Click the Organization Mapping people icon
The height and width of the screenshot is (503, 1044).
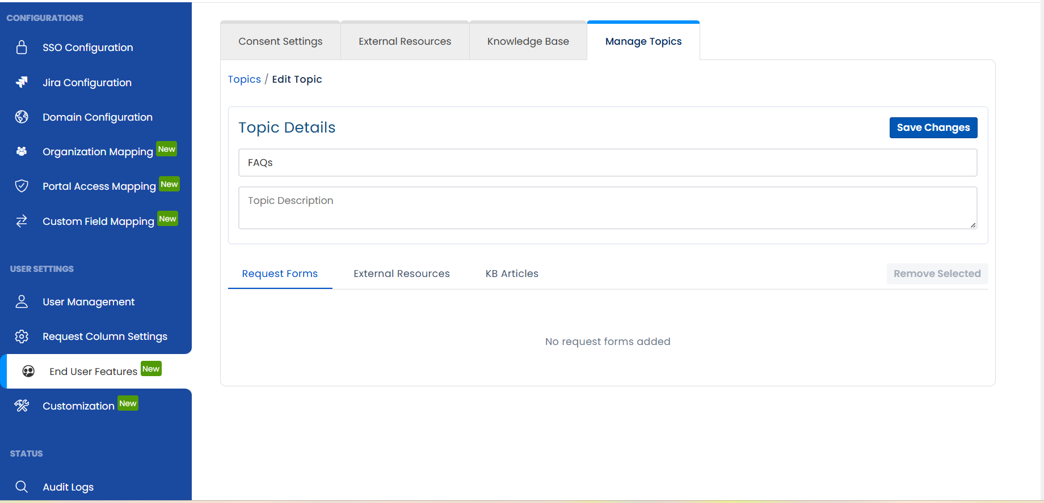click(22, 151)
